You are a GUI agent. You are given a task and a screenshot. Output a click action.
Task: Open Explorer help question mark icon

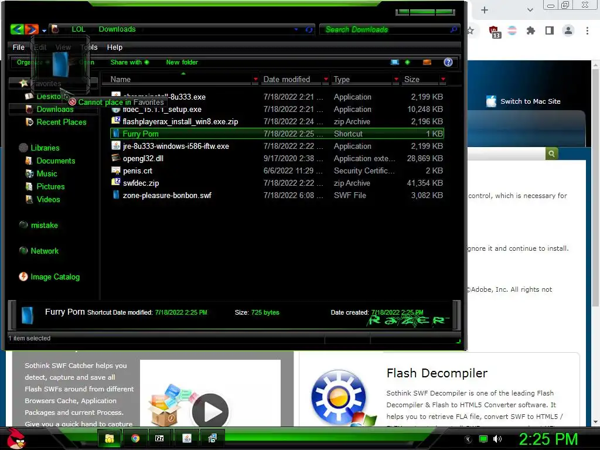448,62
